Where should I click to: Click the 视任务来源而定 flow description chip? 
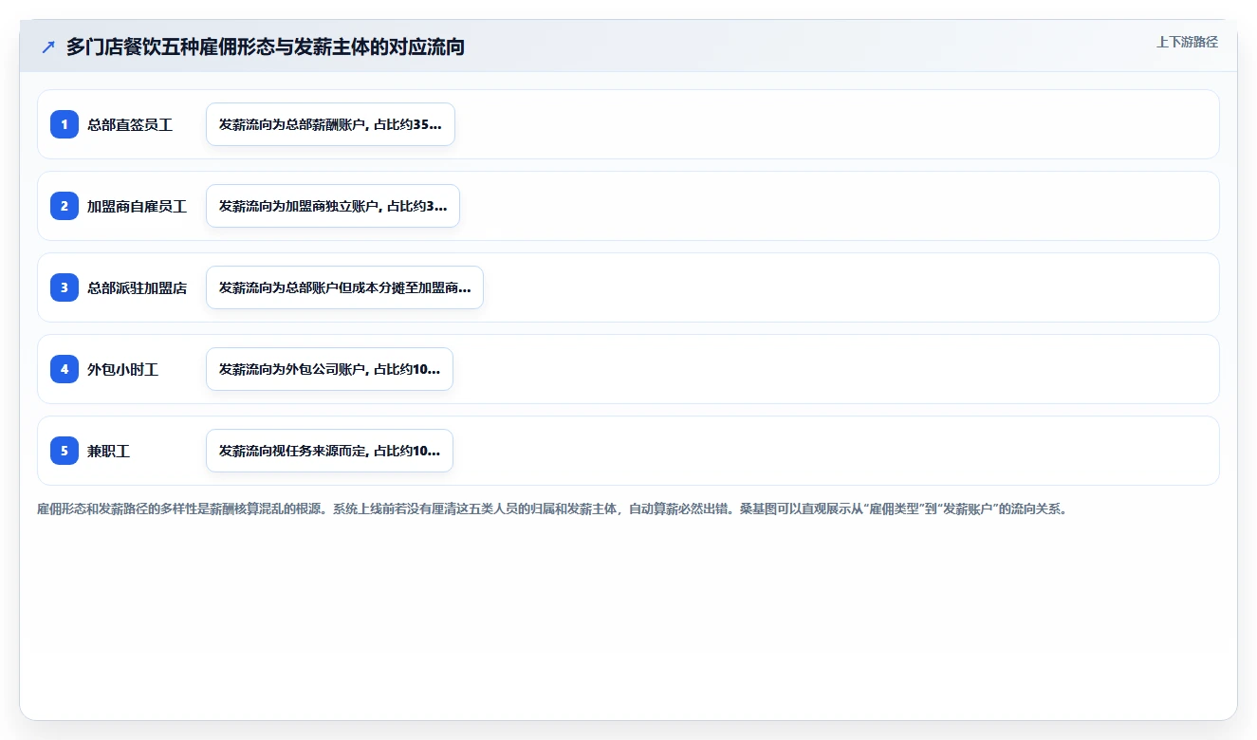point(329,451)
